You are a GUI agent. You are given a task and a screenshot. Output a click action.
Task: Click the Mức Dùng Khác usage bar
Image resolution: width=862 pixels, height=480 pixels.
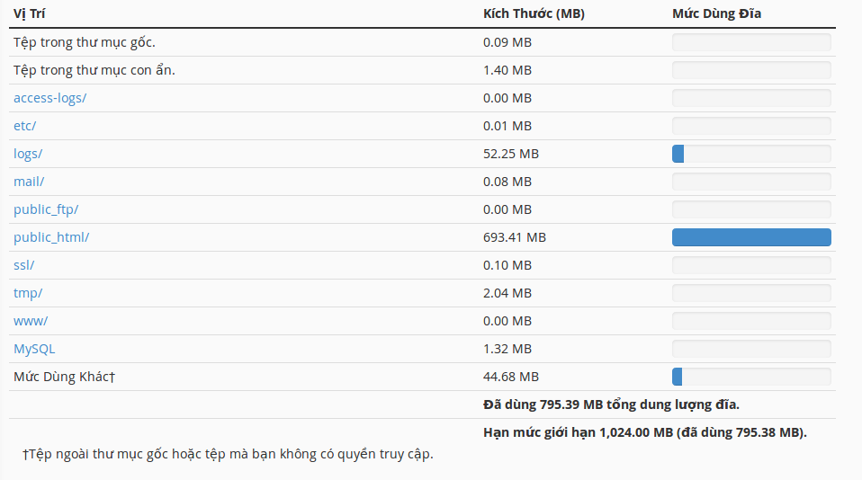[751, 377]
